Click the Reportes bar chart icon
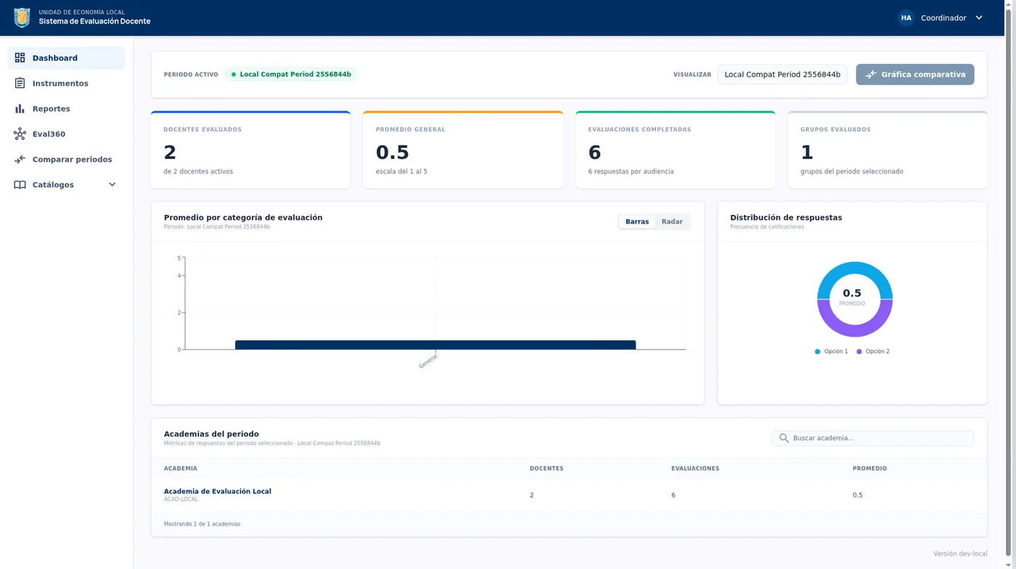This screenshot has width=1016, height=569. 20,108
